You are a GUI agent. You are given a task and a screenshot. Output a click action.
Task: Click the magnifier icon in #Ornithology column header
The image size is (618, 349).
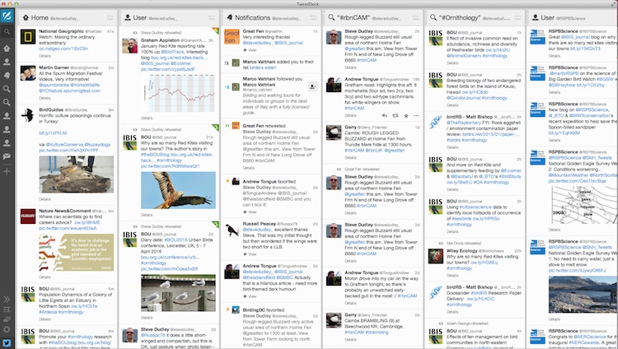pos(433,18)
